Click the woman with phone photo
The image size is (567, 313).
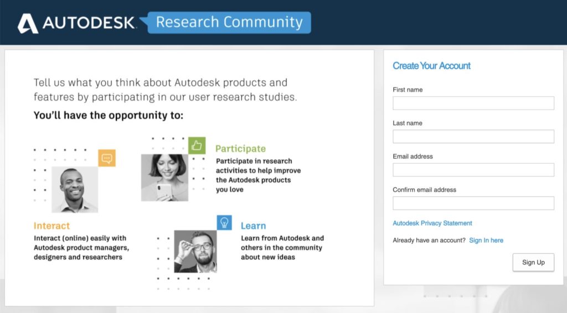click(164, 177)
